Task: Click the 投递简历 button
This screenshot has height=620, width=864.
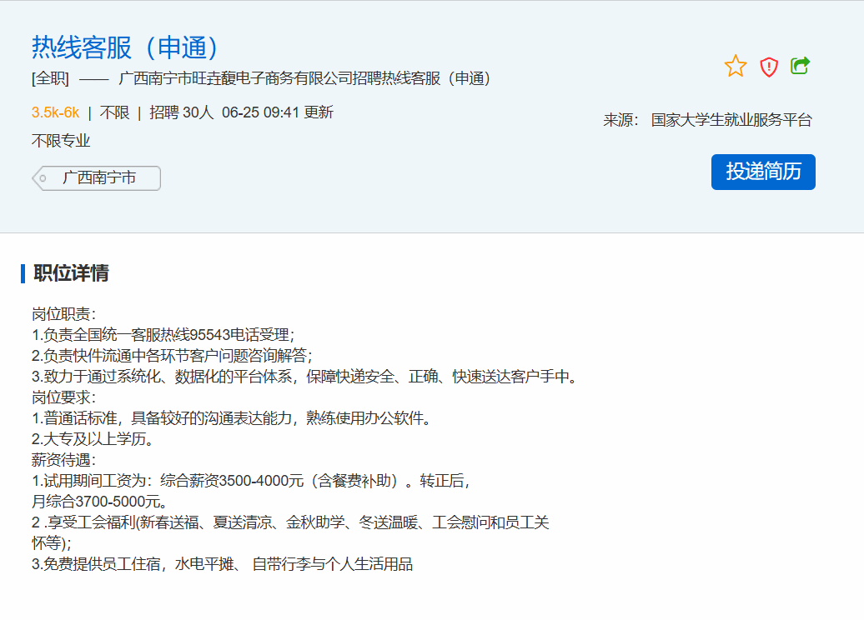Action: [x=763, y=172]
